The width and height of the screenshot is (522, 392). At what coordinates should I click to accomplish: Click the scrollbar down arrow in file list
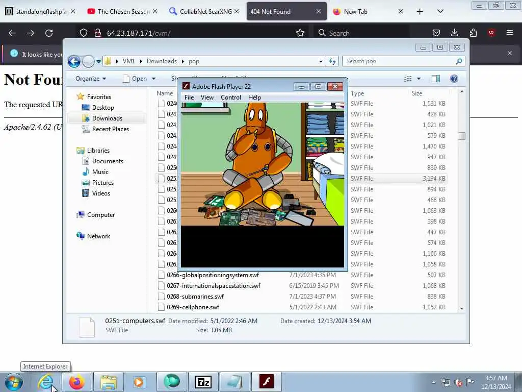tap(461, 308)
